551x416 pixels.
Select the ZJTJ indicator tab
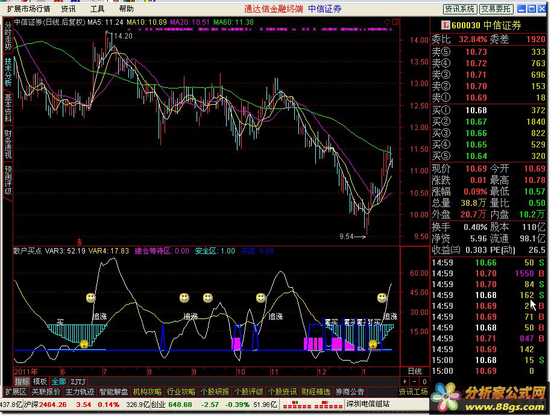[x=78, y=381]
